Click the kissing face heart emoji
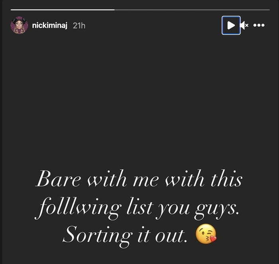 (x=206, y=234)
